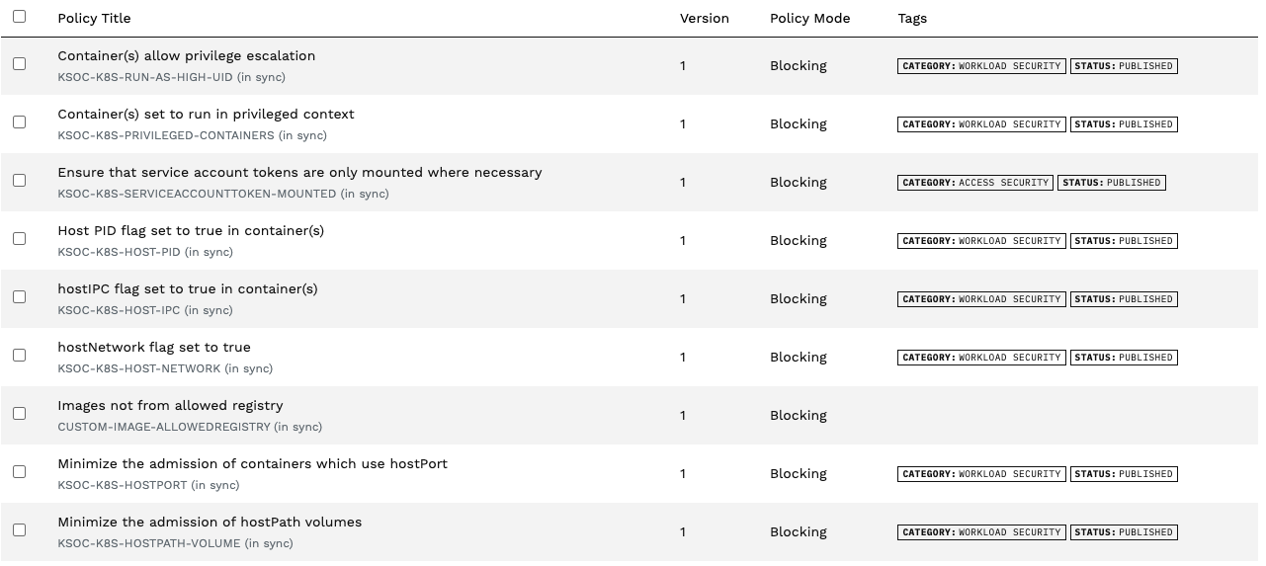The width and height of the screenshot is (1266, 566).
Task: Toggle checkbox for hostIPC flag policy
Action: (19, 296)
